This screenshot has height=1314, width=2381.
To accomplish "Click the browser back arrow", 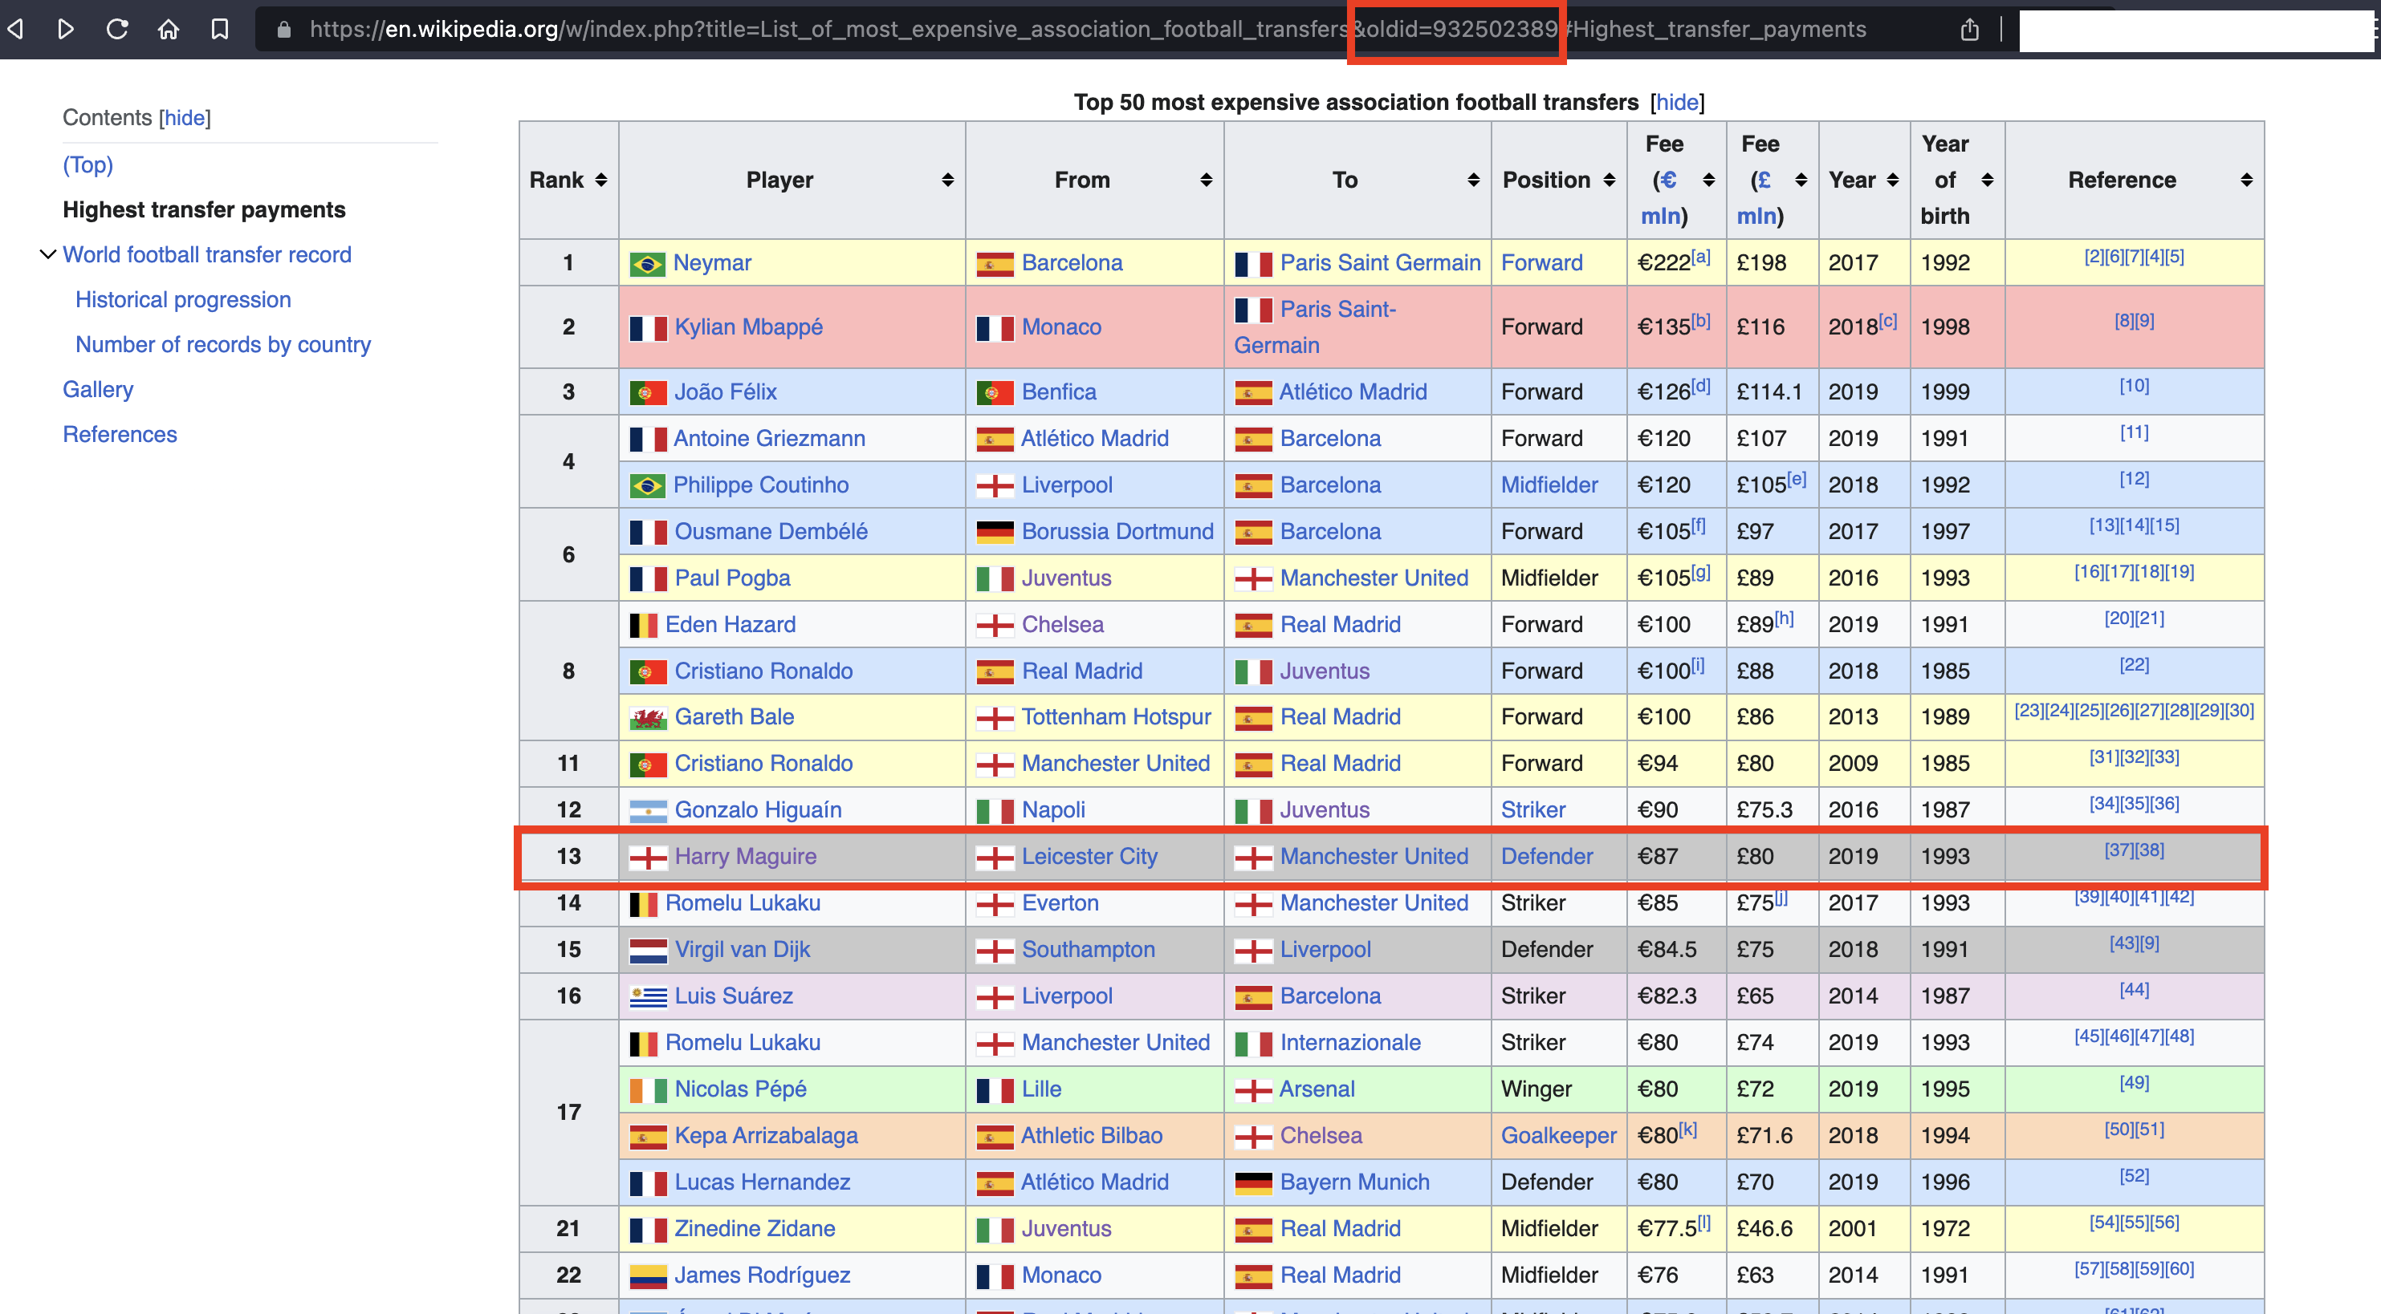I will click(16, 29).
